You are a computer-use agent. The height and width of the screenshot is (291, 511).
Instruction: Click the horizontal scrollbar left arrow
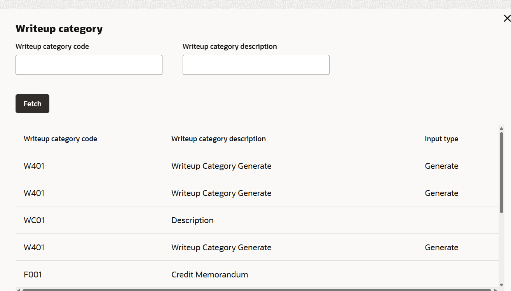(18, 289)
